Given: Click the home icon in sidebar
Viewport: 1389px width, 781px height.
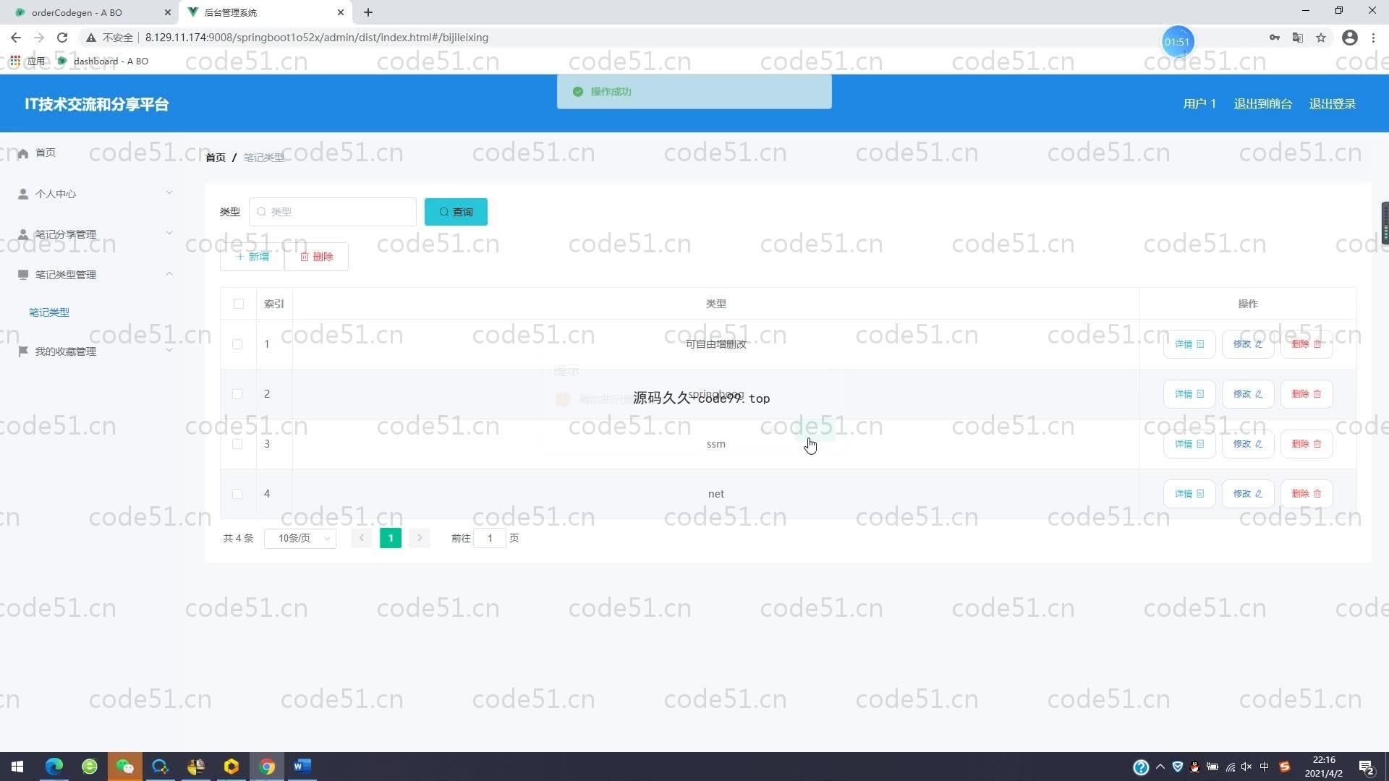Looking at the screenshot, I should [23, 153].
